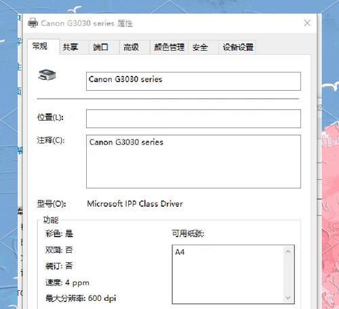Select the 常规 tab
Screen dimensions: 339x309
43,47
